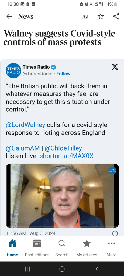Tap the back arrow beside News

tap(9, 16)
